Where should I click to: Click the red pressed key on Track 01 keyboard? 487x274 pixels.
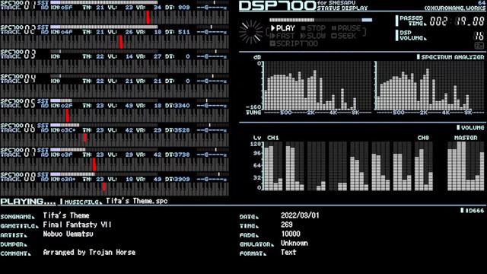point(148,17)
